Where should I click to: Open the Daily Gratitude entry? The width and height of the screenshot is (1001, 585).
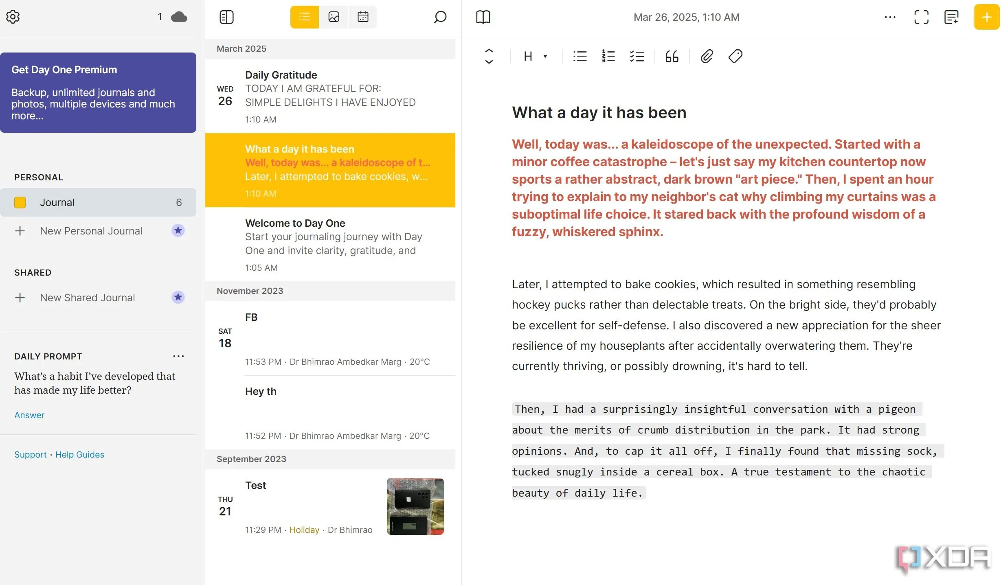[x=330, y=96]
